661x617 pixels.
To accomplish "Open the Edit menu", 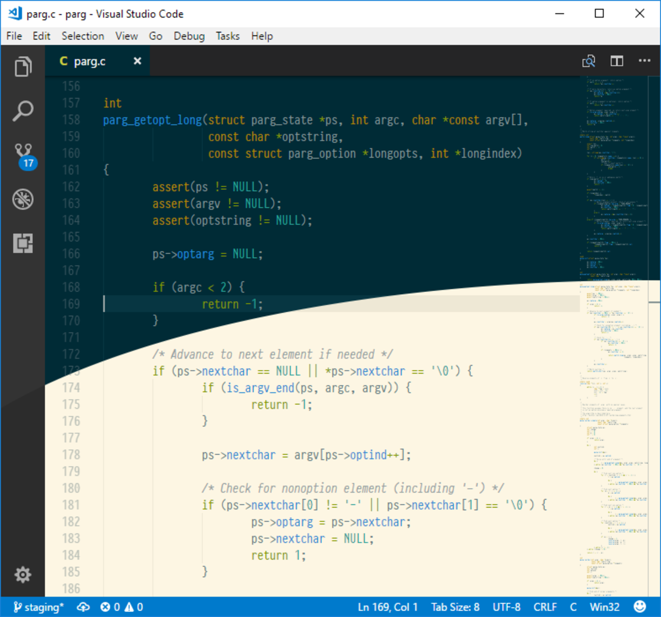I will 41,36.
